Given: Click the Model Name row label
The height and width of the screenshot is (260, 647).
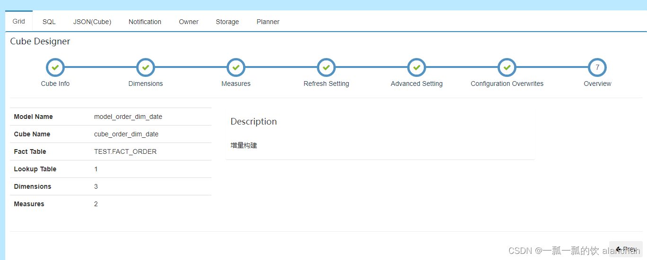Looking at the screenshot, I should pyautogui.click(x=34, y=117).
